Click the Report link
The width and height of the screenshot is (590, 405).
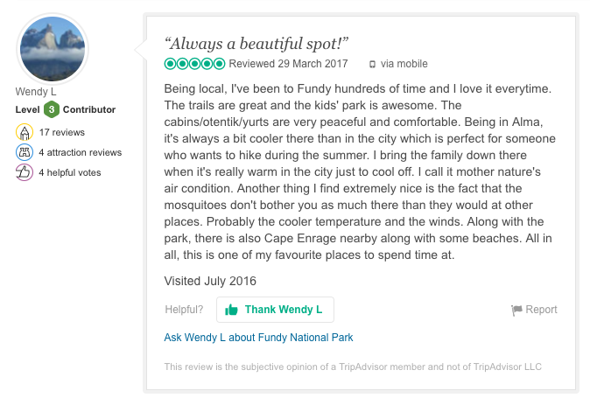[541, 310]
